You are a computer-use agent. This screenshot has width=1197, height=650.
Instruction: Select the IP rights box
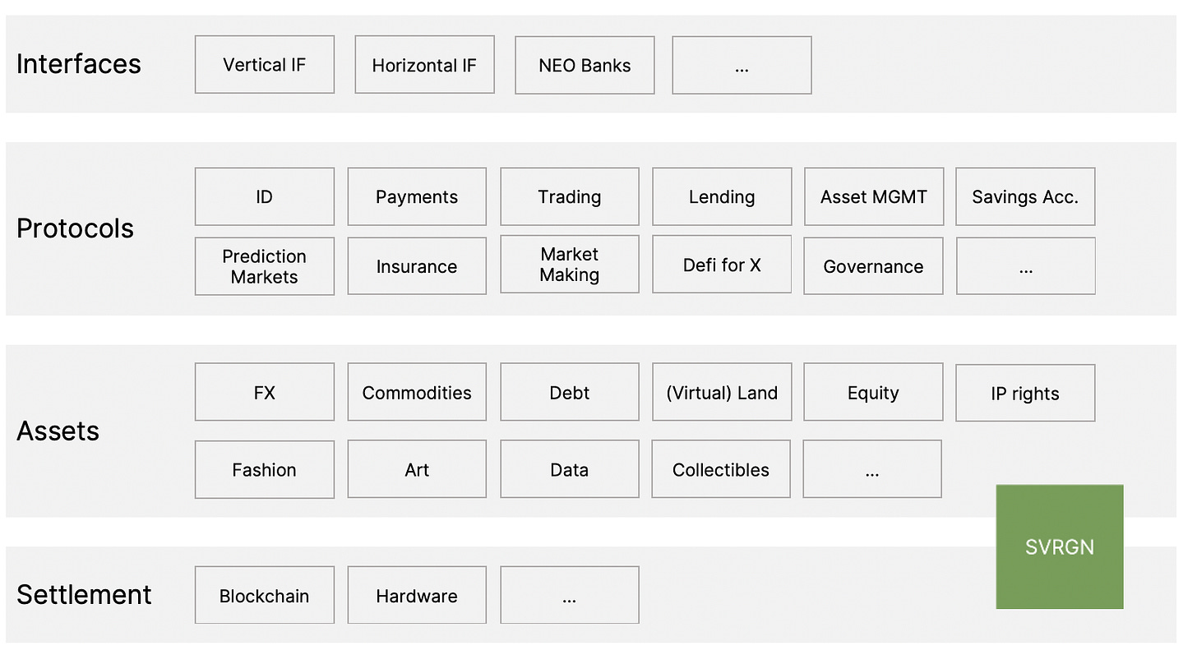click(x=1025, y=393)
